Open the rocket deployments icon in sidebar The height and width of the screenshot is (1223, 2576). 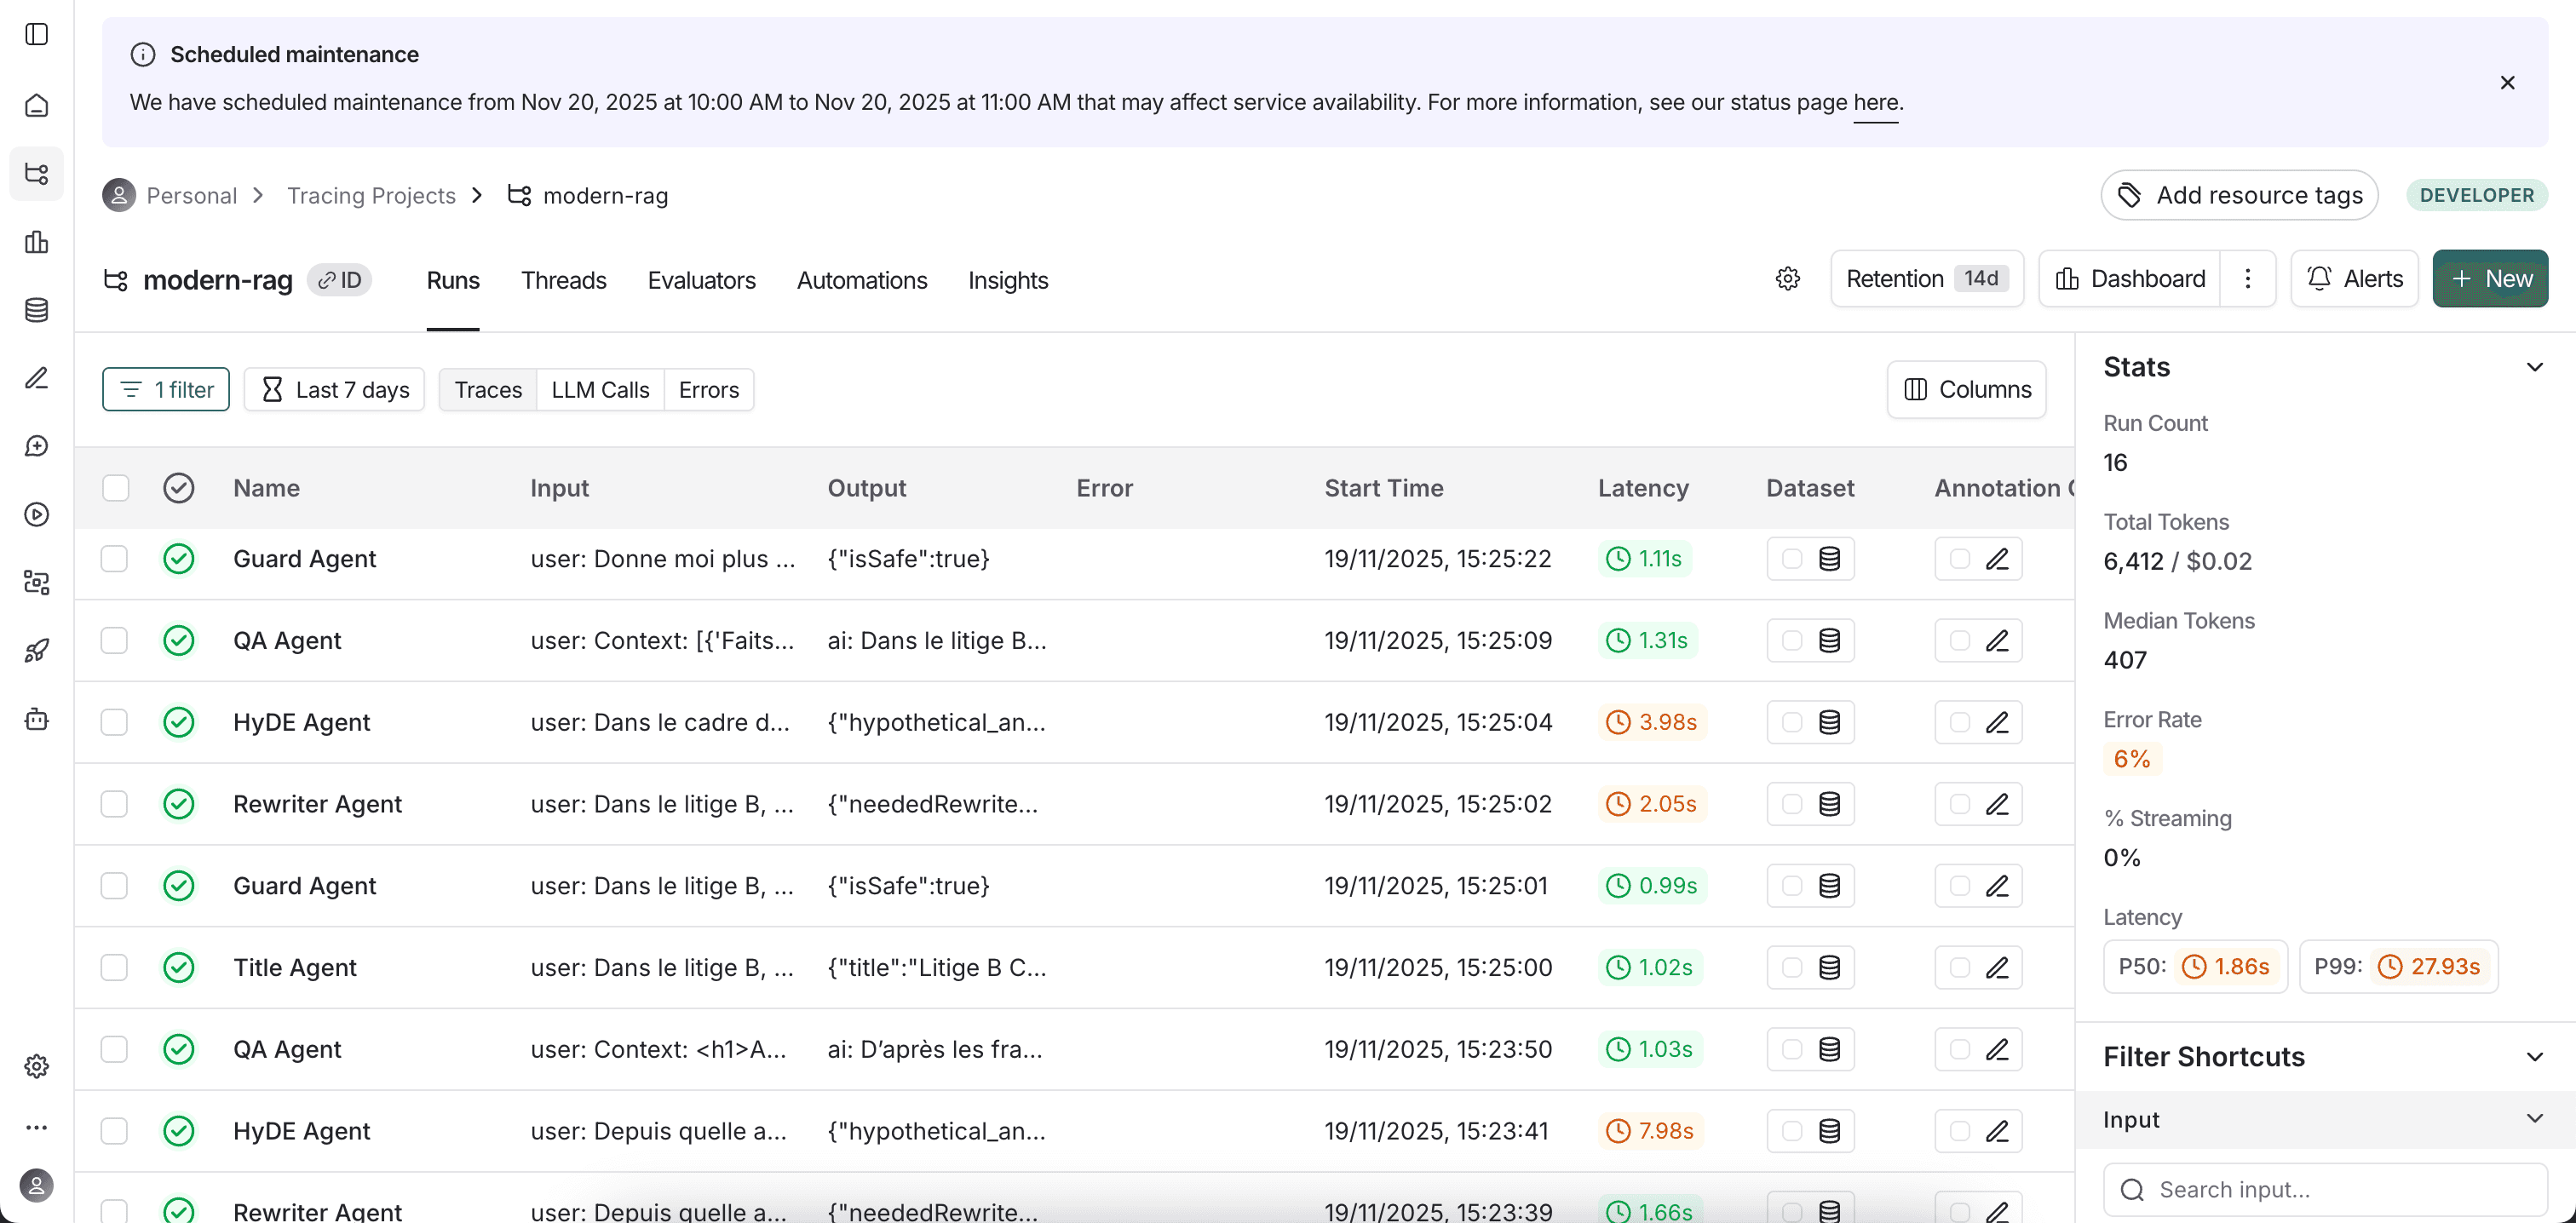(x=37, y=651)
